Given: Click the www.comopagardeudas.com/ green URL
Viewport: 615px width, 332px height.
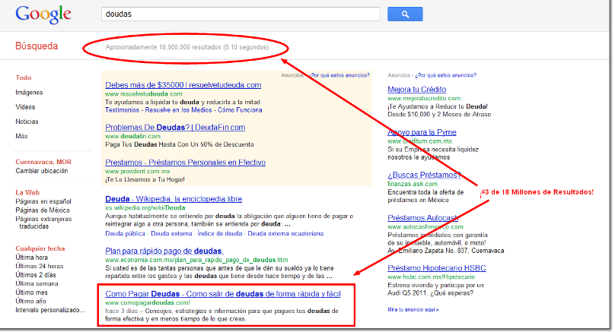Looking at the screenshot, I should click(148, 302).
